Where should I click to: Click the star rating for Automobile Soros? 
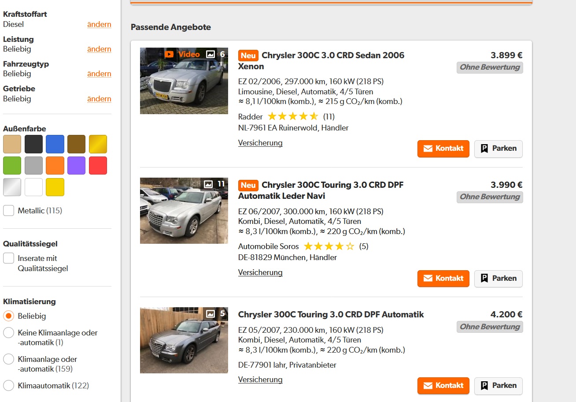coord(329,246)
